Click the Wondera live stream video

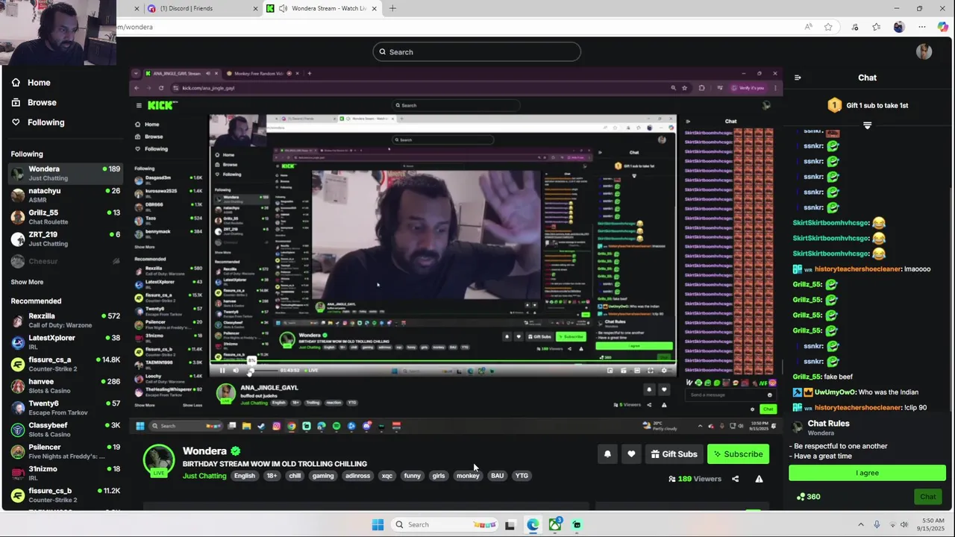[x=456, y=250]
